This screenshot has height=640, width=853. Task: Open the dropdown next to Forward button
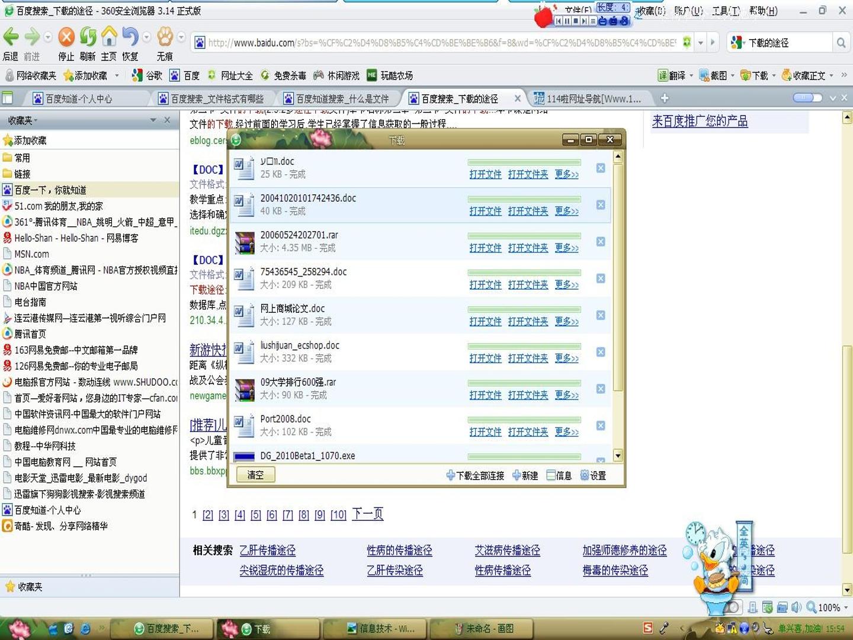(x=47, y=37)
